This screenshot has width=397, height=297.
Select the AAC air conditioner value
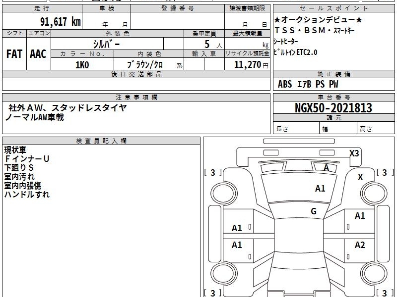(x=38, y=54)
